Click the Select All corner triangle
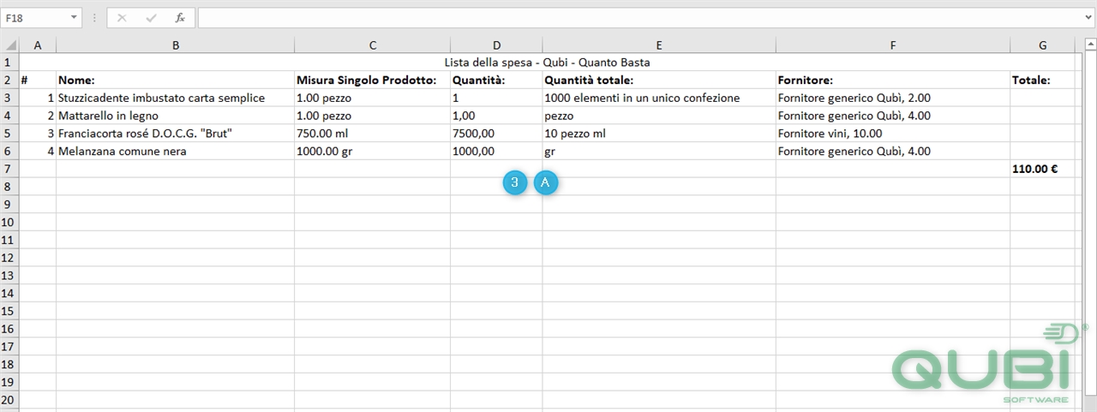The width and height of the screenshot is (1097, 412). pyautogui.click(x=9, y=45)
